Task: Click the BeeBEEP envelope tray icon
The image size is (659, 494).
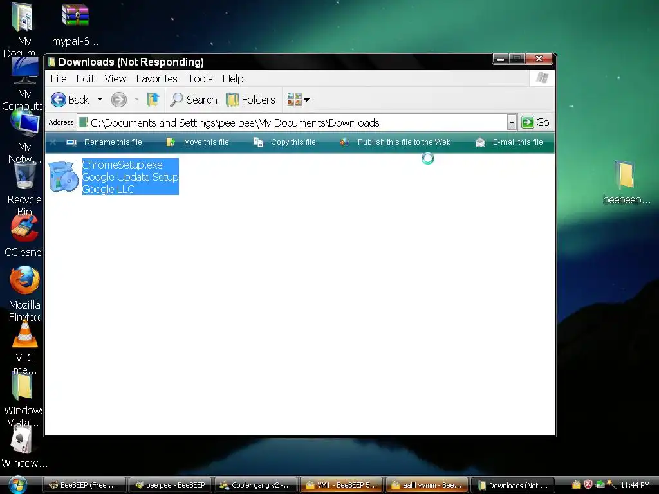Action: coord(577,485)
